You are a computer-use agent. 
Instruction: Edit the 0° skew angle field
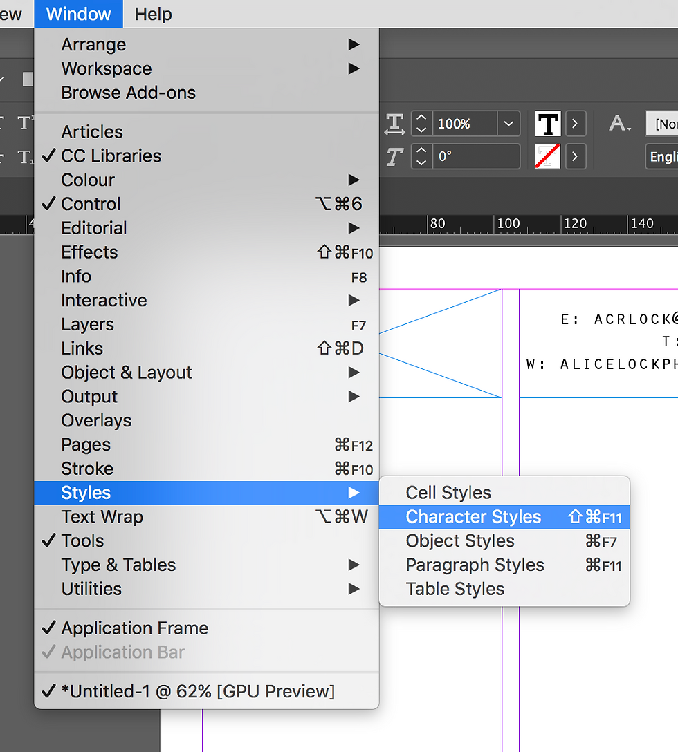[x=476, y=156]
